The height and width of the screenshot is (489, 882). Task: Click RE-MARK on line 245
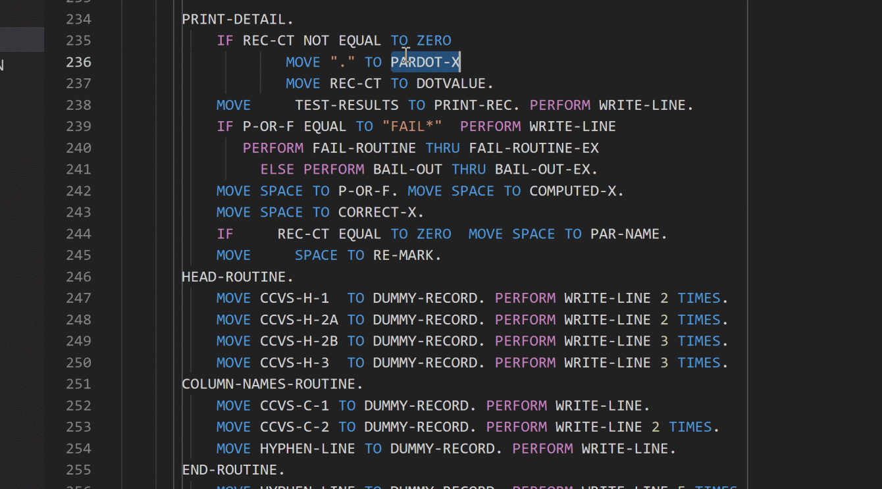coord(403,255)
